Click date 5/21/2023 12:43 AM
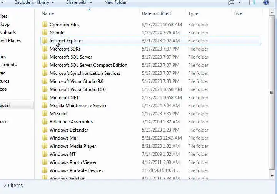The width and height of the screenshot is (277, 194). [162, 138]
